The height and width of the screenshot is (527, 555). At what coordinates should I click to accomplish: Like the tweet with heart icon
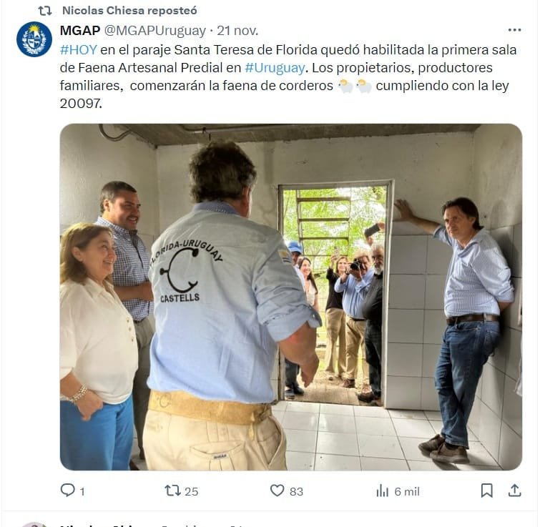point(277,491)
